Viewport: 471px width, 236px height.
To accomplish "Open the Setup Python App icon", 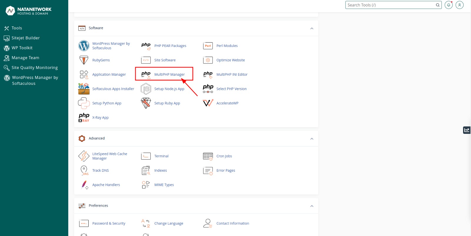I will coord(84,103).
